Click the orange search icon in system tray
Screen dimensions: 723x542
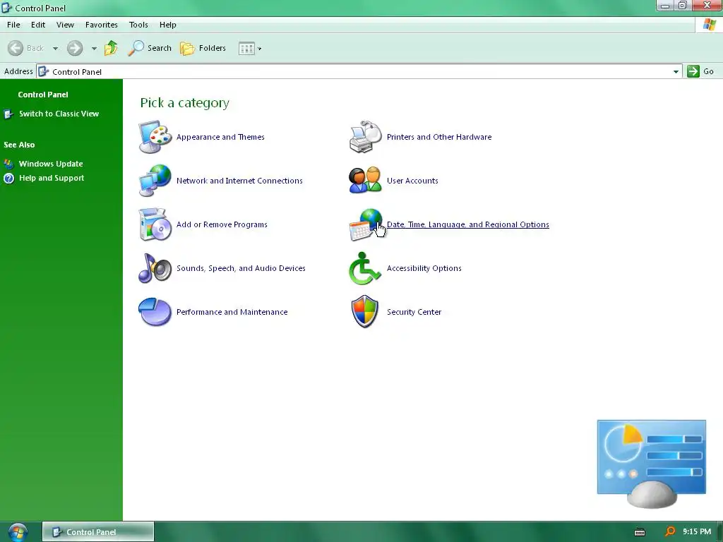(x=670, y=532)
